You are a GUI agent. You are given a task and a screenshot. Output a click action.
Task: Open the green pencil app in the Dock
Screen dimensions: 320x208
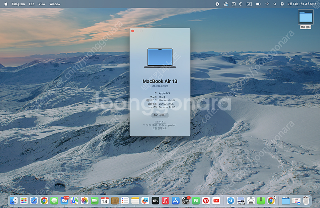(261, 201)
